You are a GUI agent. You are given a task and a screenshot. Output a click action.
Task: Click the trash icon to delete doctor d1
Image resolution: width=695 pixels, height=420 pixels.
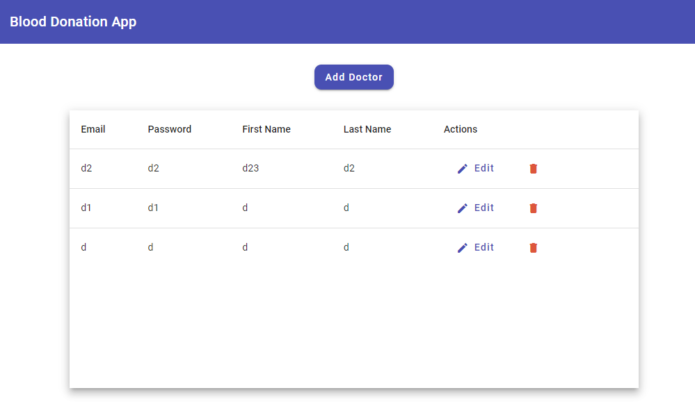click(x=533, y=208)
